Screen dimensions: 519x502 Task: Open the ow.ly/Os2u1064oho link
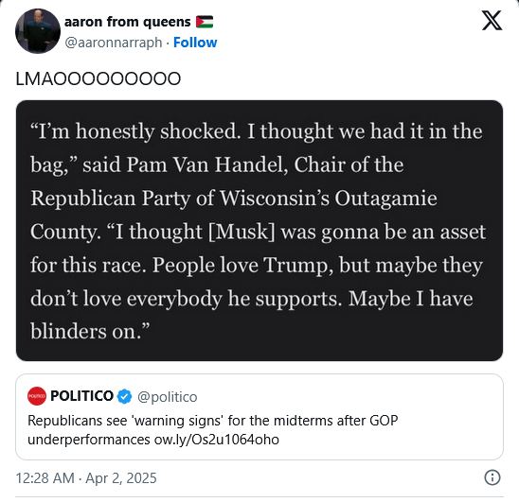[x=217, y=440]
